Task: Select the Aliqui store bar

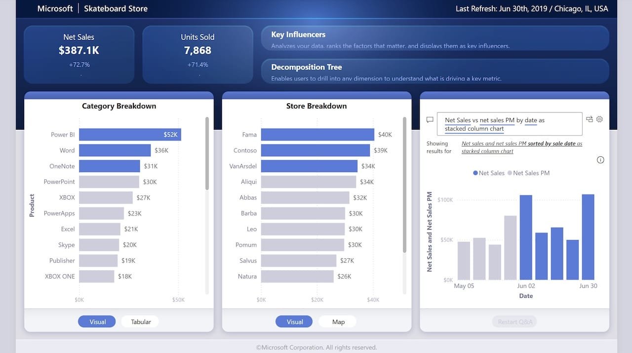Action: [309, 182]
